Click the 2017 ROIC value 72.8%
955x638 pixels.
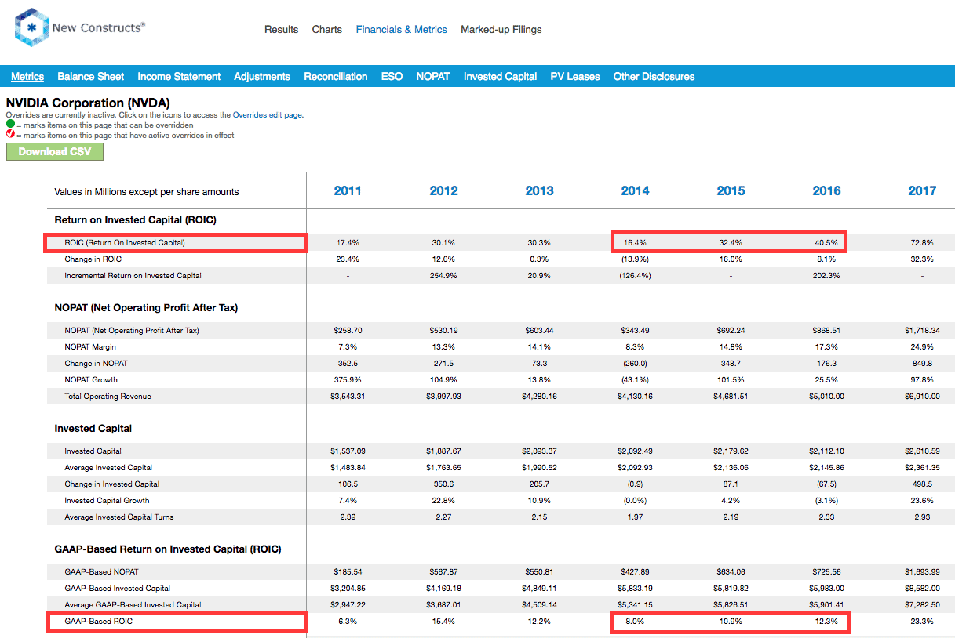pyautogui.click(x=922, y=243)
